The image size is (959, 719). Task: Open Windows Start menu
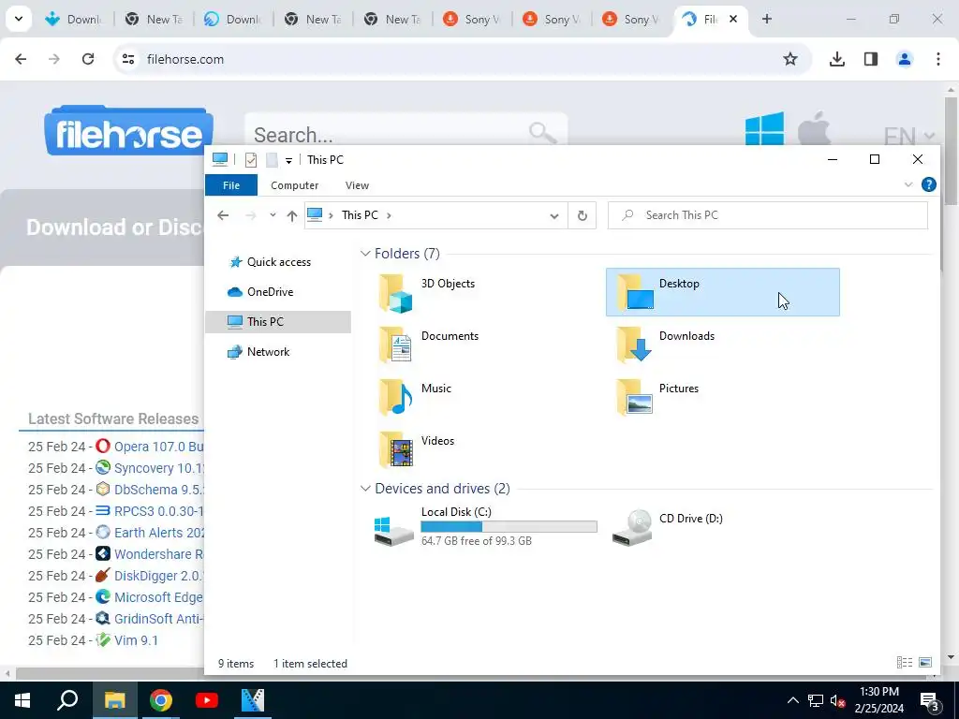tap(22, 700)
